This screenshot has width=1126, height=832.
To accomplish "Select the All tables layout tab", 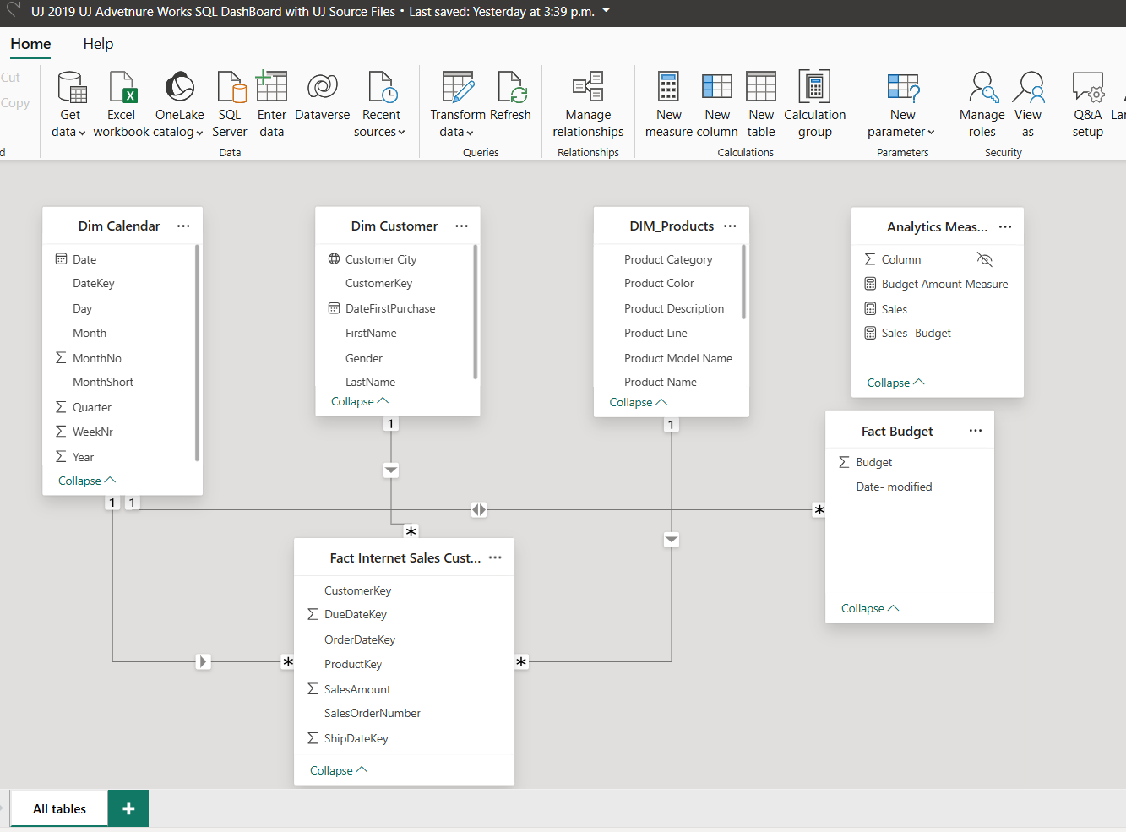I will coord(59,808).
